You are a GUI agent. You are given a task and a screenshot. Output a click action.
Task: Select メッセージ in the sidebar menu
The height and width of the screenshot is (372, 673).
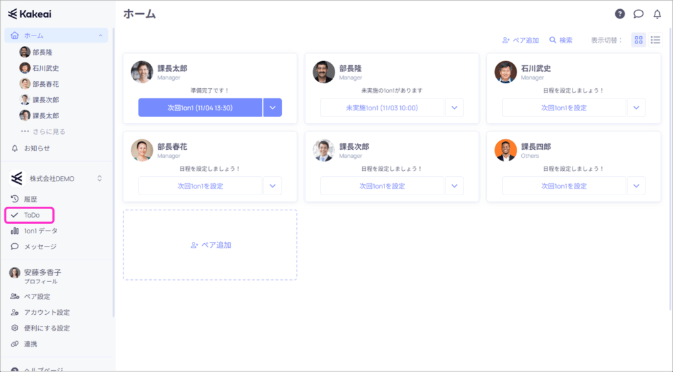click(x=40, y=246)
